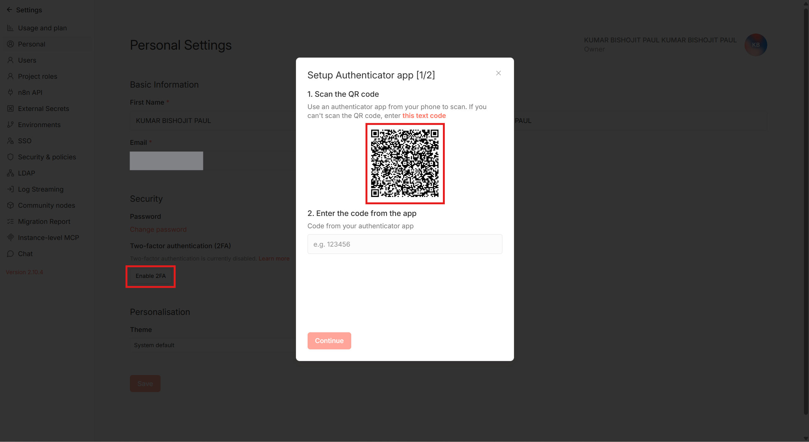Open Project roles page
Viewport: 809px width, 442px height.
(x=47, y=76)
